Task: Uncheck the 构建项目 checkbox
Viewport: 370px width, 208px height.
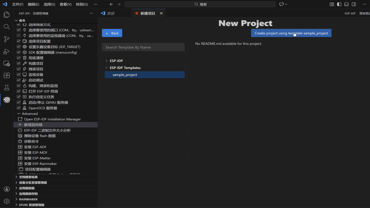Action: pyautogui.click(x=18, y=63)
